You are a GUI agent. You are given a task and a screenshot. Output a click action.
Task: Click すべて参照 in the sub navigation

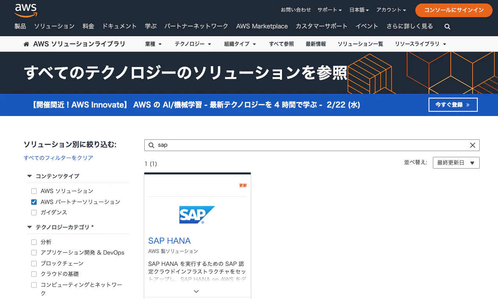pos(282,44)
